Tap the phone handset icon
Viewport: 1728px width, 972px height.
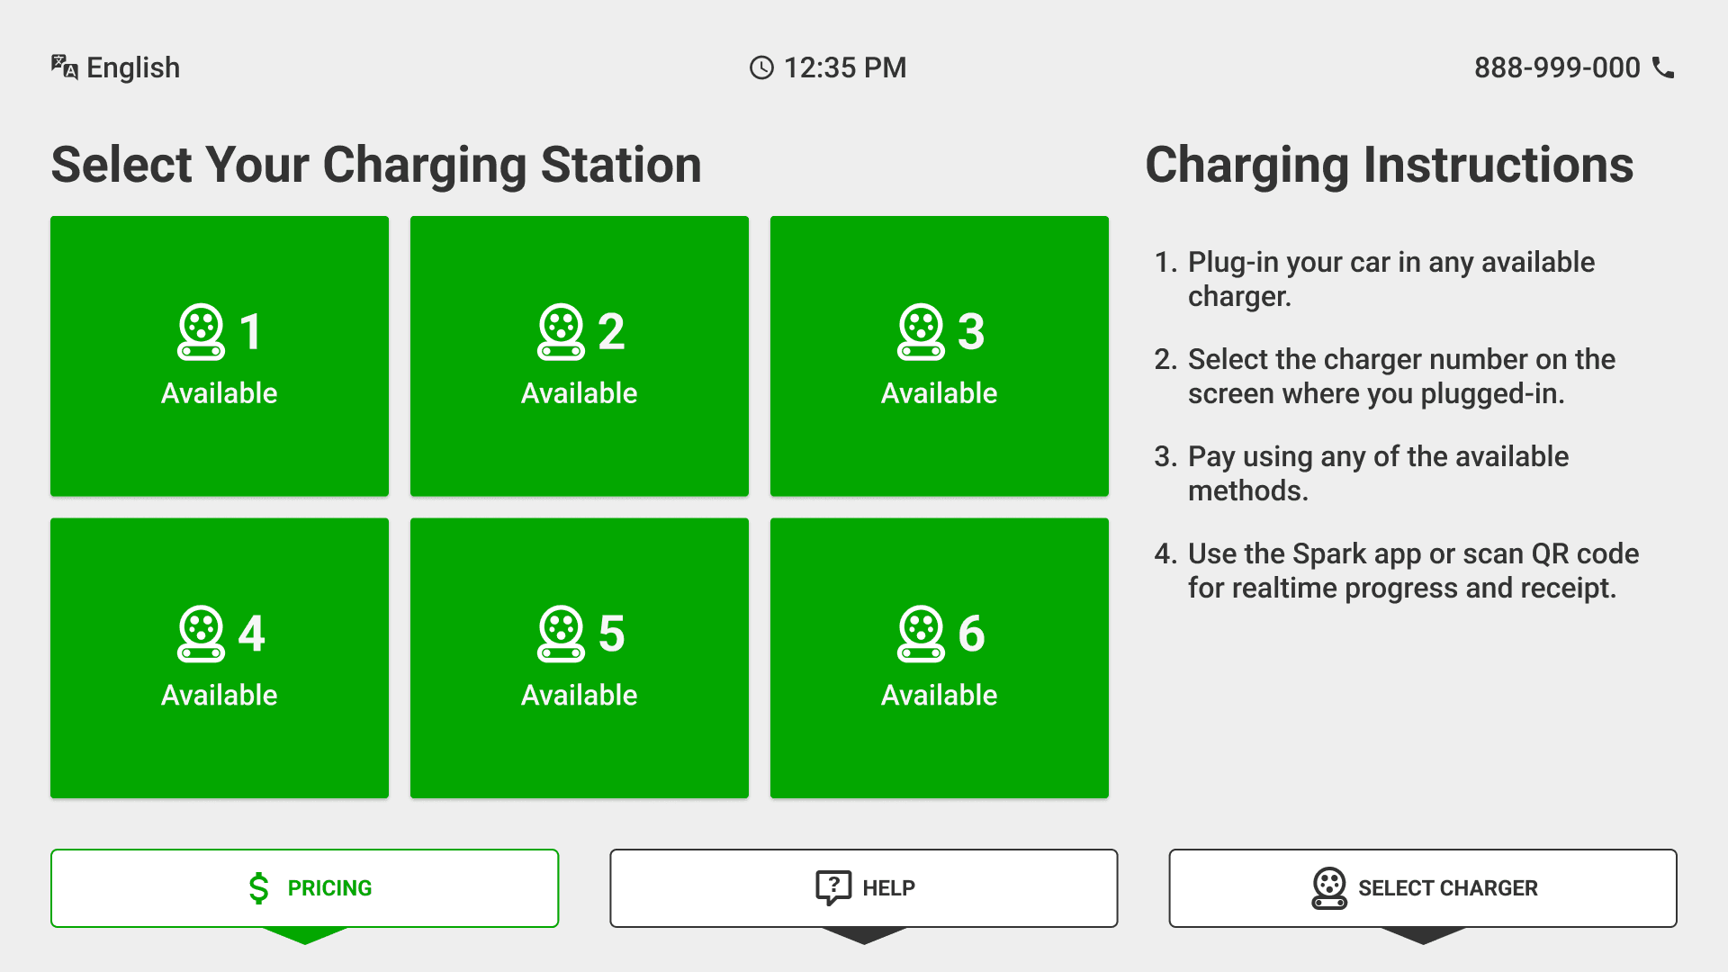pyautogui.click(x=1663, y=67)
